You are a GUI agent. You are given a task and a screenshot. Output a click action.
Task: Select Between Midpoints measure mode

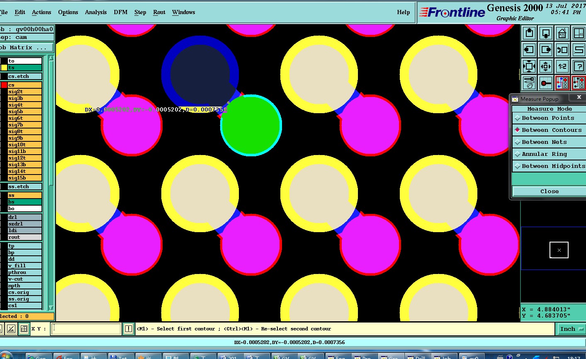pos(549,166)
